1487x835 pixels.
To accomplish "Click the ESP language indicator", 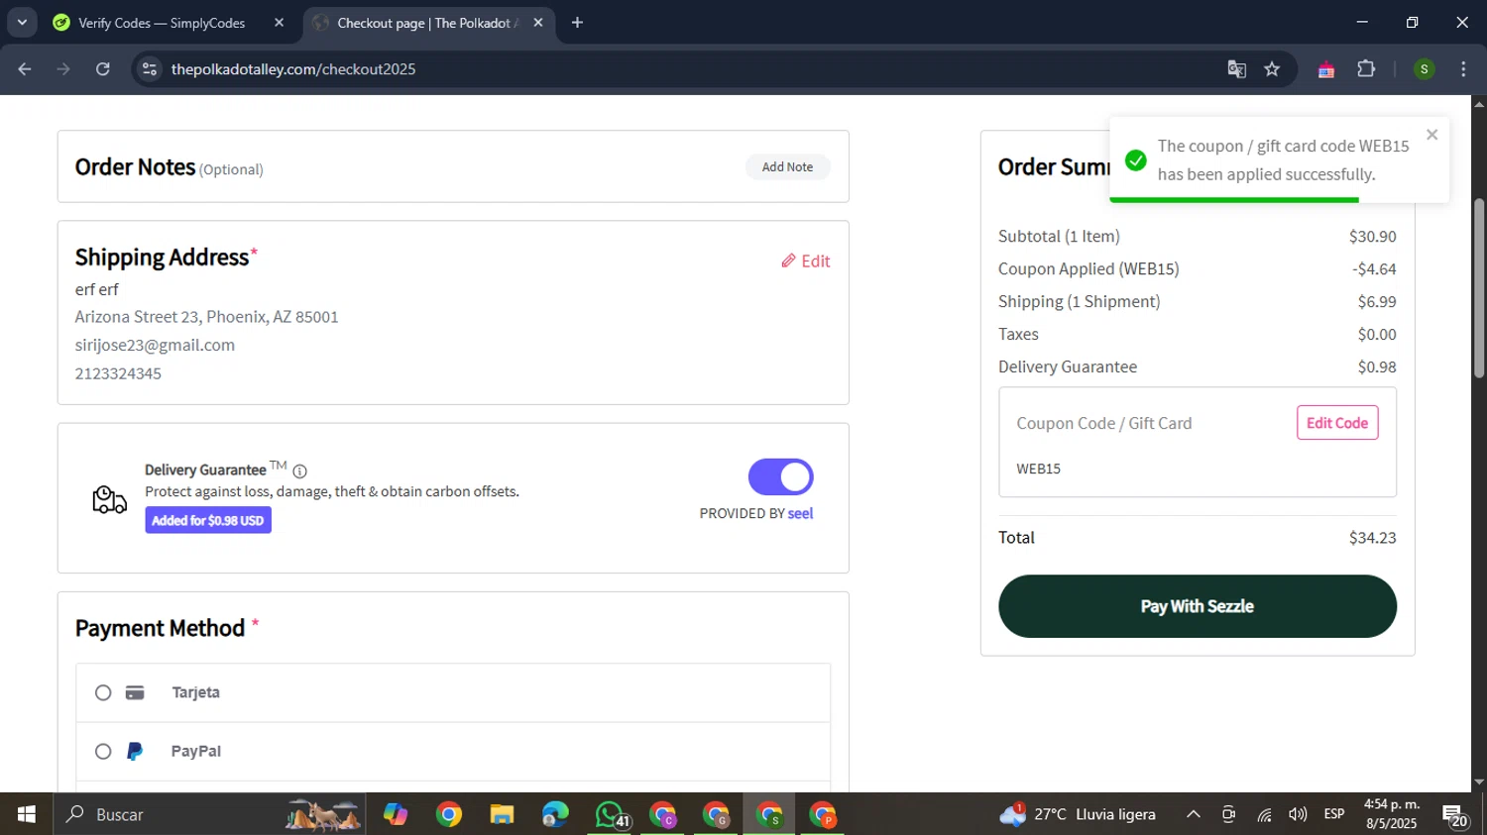I will coord(1334,814).
